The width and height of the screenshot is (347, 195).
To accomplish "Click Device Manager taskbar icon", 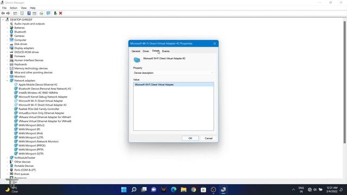I will [x=223, y=190].
